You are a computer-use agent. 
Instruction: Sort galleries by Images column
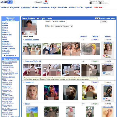coord(83,36)
